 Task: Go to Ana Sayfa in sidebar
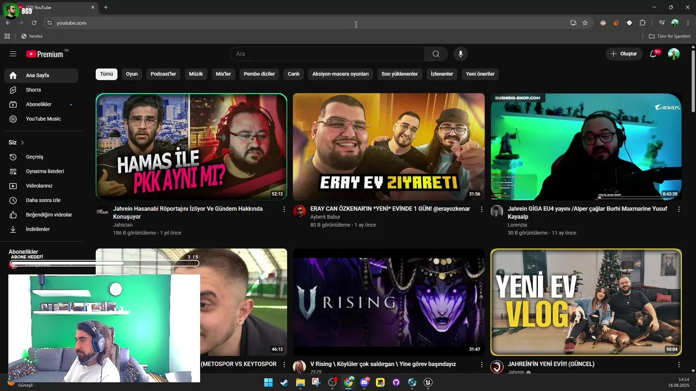click(x=41, y=75)
